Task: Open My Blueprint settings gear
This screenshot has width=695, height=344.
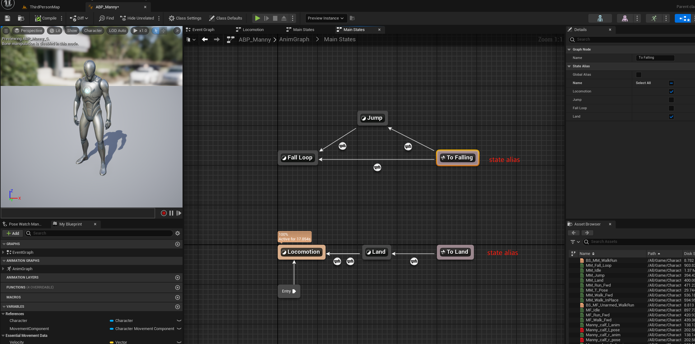Action: (178, 233)
